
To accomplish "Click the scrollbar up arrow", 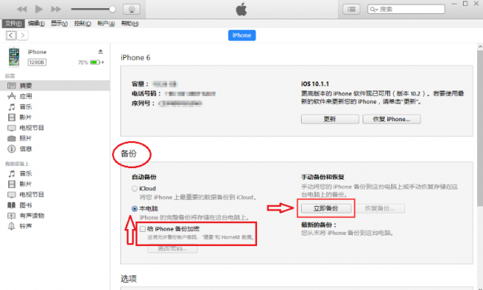I will pos(480,47).
